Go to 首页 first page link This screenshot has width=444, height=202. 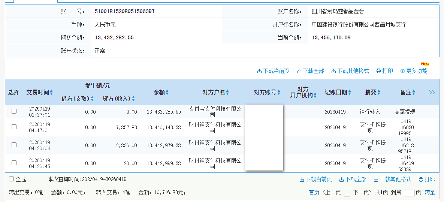point(314,193)
